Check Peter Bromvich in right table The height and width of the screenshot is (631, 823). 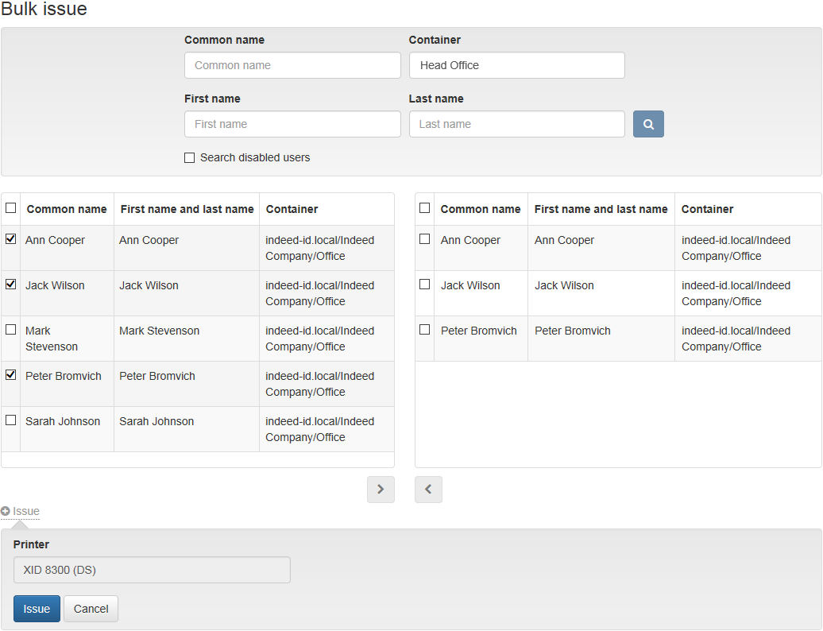(x=425, y=329)
